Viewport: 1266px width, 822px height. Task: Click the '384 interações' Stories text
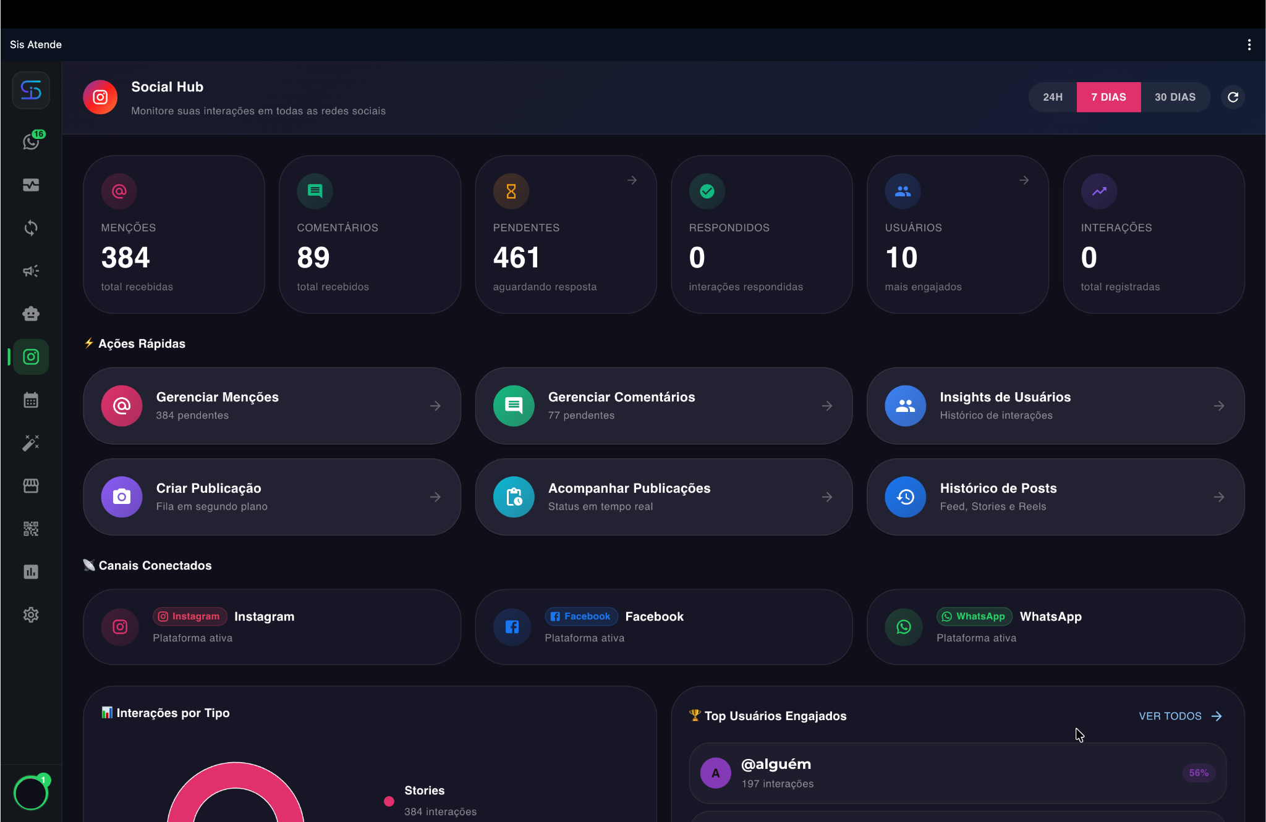441,812
